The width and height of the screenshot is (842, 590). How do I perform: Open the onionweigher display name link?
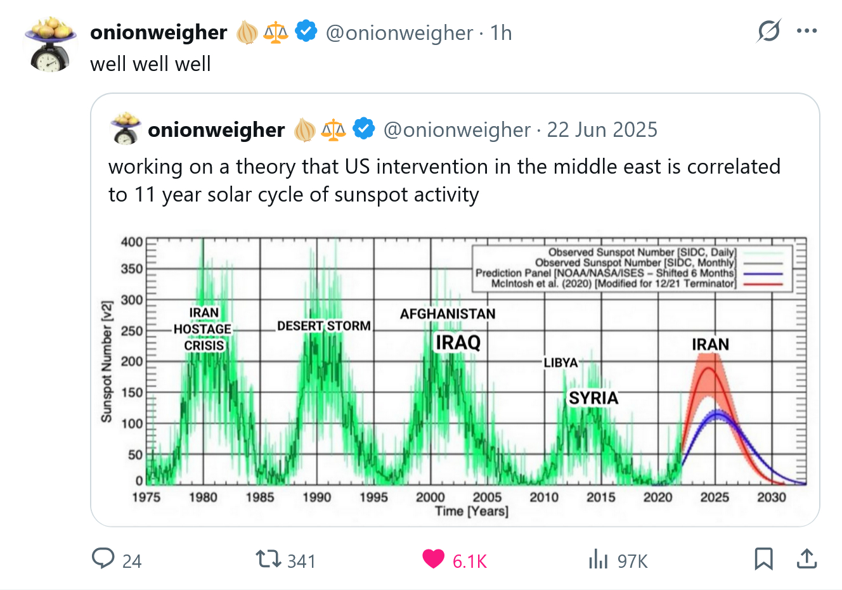pos(159,32)
